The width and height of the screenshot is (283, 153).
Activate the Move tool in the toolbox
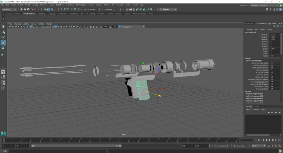click(x=3, y=43)
